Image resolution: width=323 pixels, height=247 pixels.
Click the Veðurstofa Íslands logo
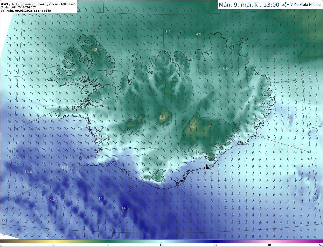301,5
